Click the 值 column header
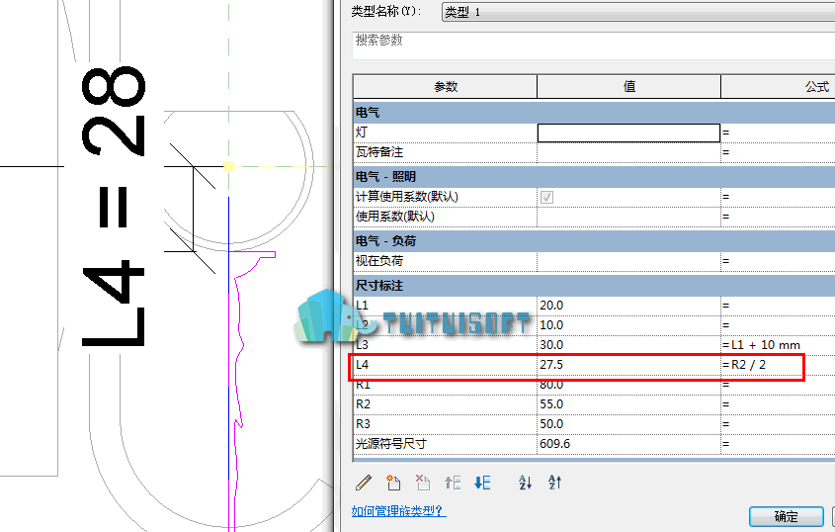The width and height of the screenshot is (835, 532). tap(628, 87)
